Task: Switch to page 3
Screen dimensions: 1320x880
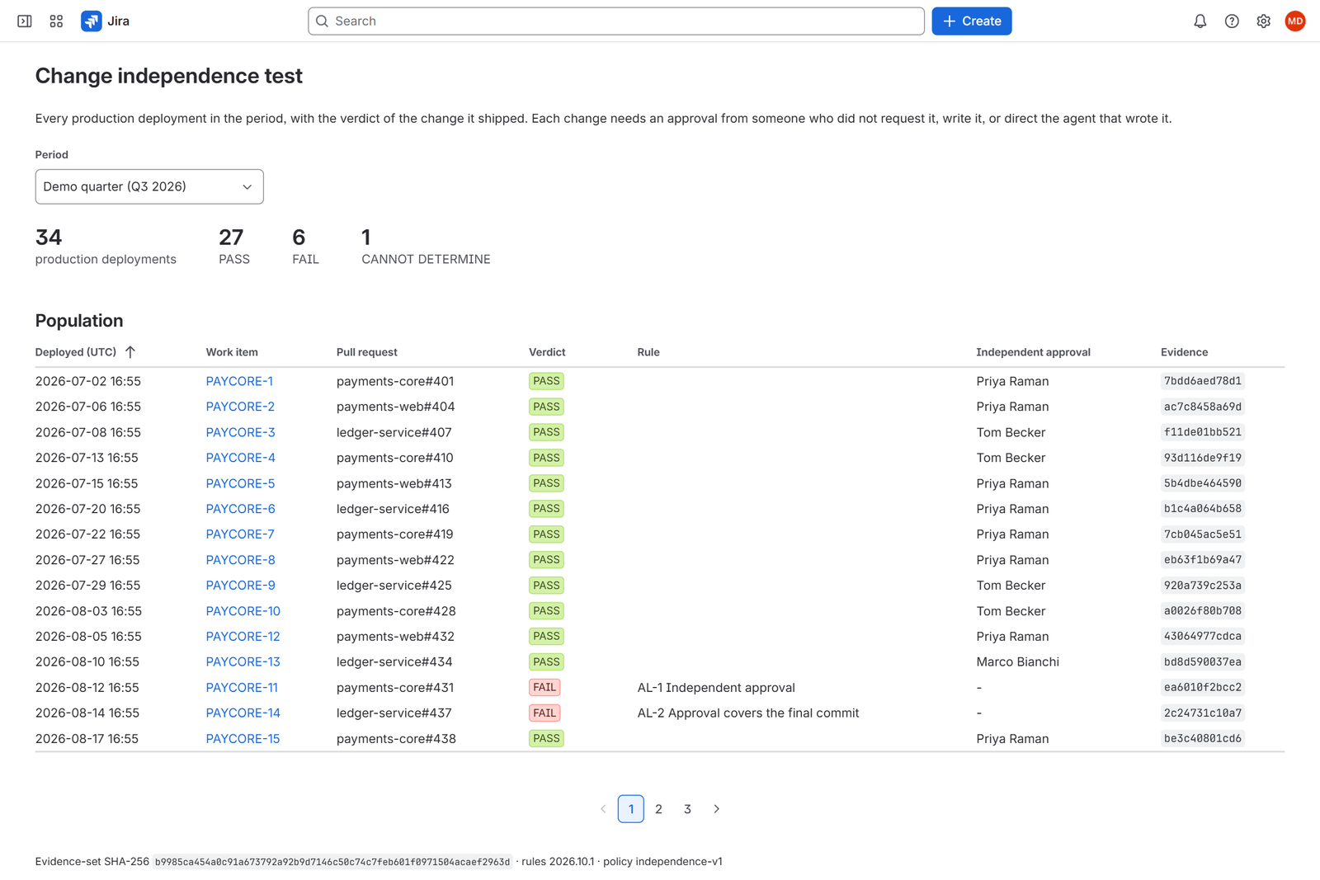Action: click(x=687, y=809)
